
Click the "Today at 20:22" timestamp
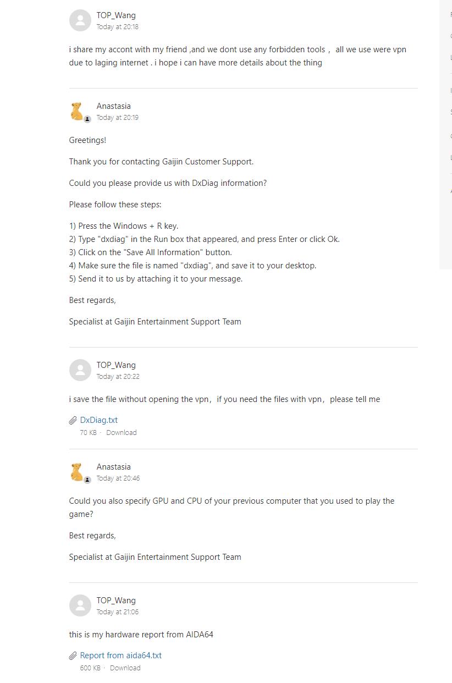[118, 377]
